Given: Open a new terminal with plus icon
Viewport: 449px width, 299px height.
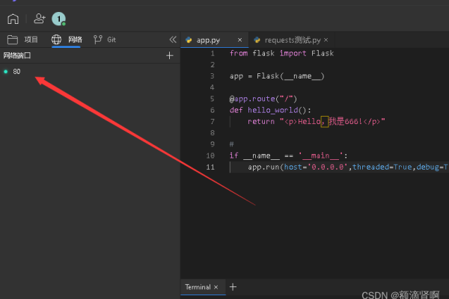Looking at the screenshot, I should 232,287.
